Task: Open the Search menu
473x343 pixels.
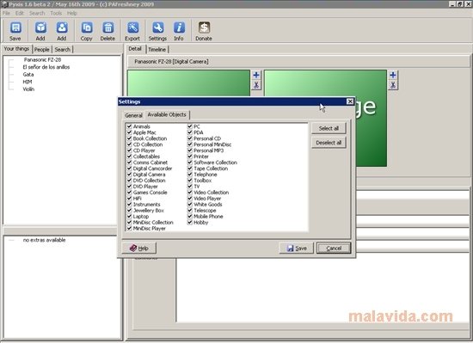Action: 37,13
